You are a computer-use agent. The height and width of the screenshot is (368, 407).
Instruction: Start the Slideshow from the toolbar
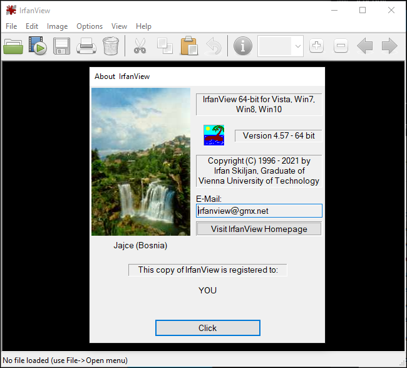click(x=38, y=46)
